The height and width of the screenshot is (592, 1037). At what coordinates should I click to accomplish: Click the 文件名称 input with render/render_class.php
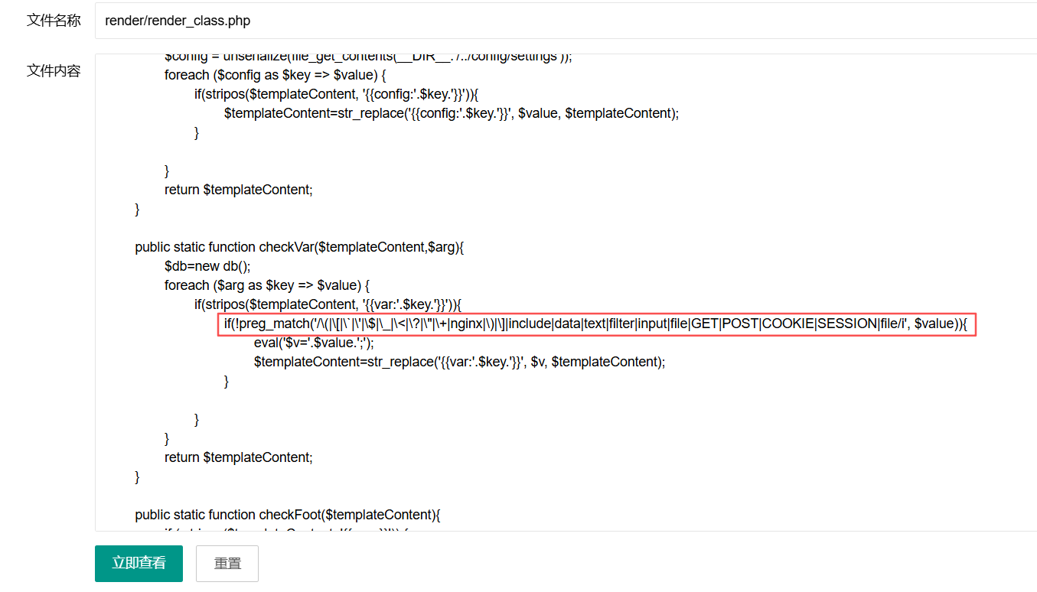(x=565, y=21)
